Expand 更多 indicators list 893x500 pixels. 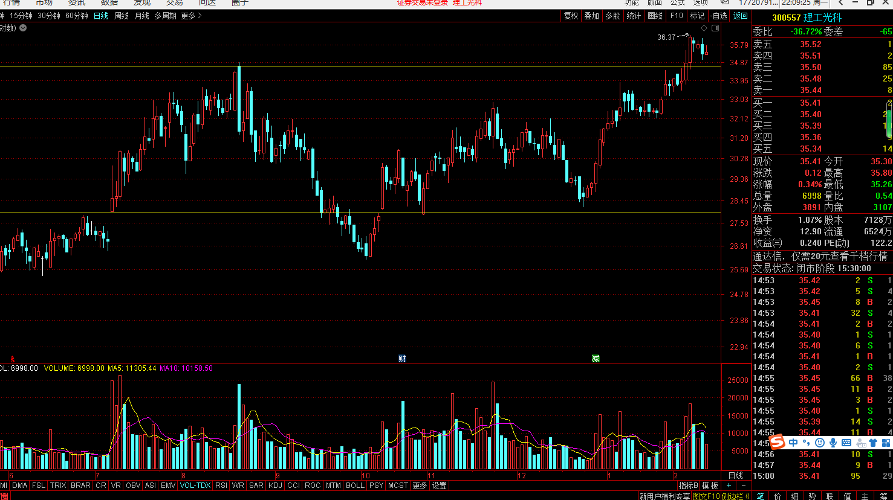(420, 486)
